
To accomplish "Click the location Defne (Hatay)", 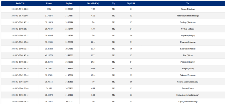I will (x=188, y=88).
